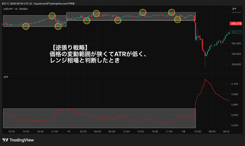This screenshot has width=245, height=146.
Task: Select the USDJPY · 15 · OANDA symbol title
Action: pos(16,9)
